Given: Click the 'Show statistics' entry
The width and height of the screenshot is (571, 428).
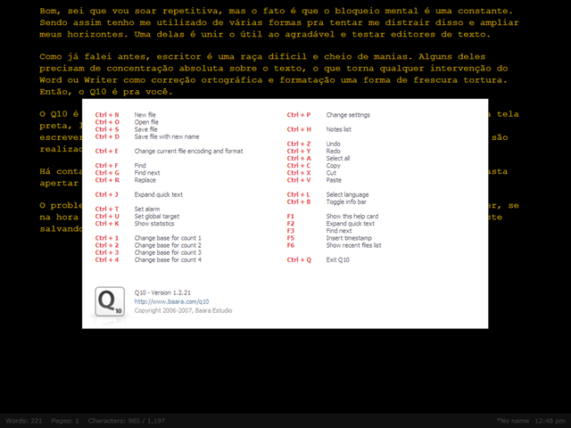Looking at the screenshot, I should tap(154, 224).
